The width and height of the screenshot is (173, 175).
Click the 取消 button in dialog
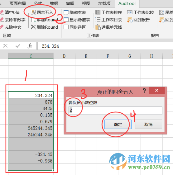148,124
